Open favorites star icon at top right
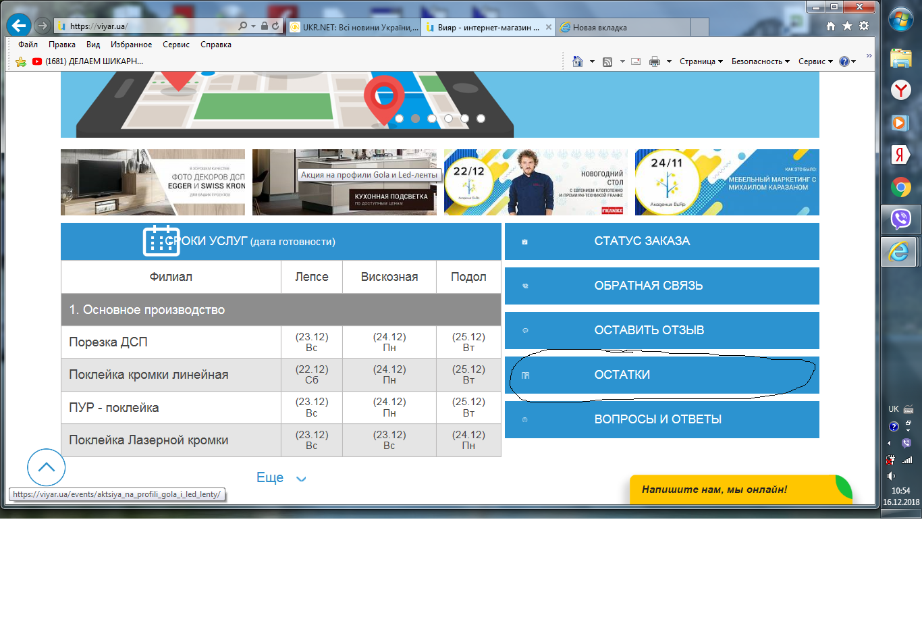This screenshot has height=632, width=922. pyautogui.click(x=847, y=26)
